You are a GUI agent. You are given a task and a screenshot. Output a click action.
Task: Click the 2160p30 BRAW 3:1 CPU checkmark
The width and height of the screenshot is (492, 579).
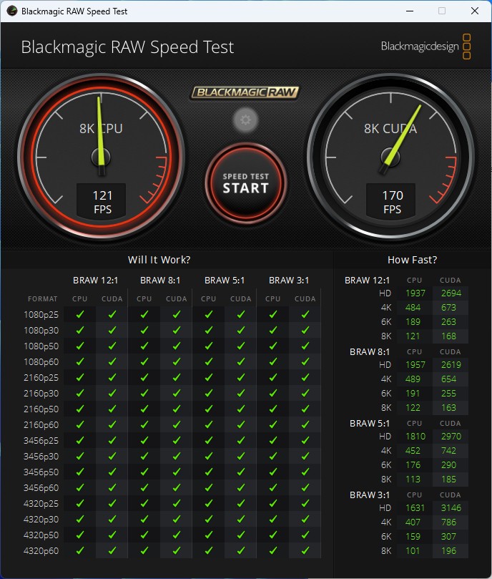(x=272, y=393)
